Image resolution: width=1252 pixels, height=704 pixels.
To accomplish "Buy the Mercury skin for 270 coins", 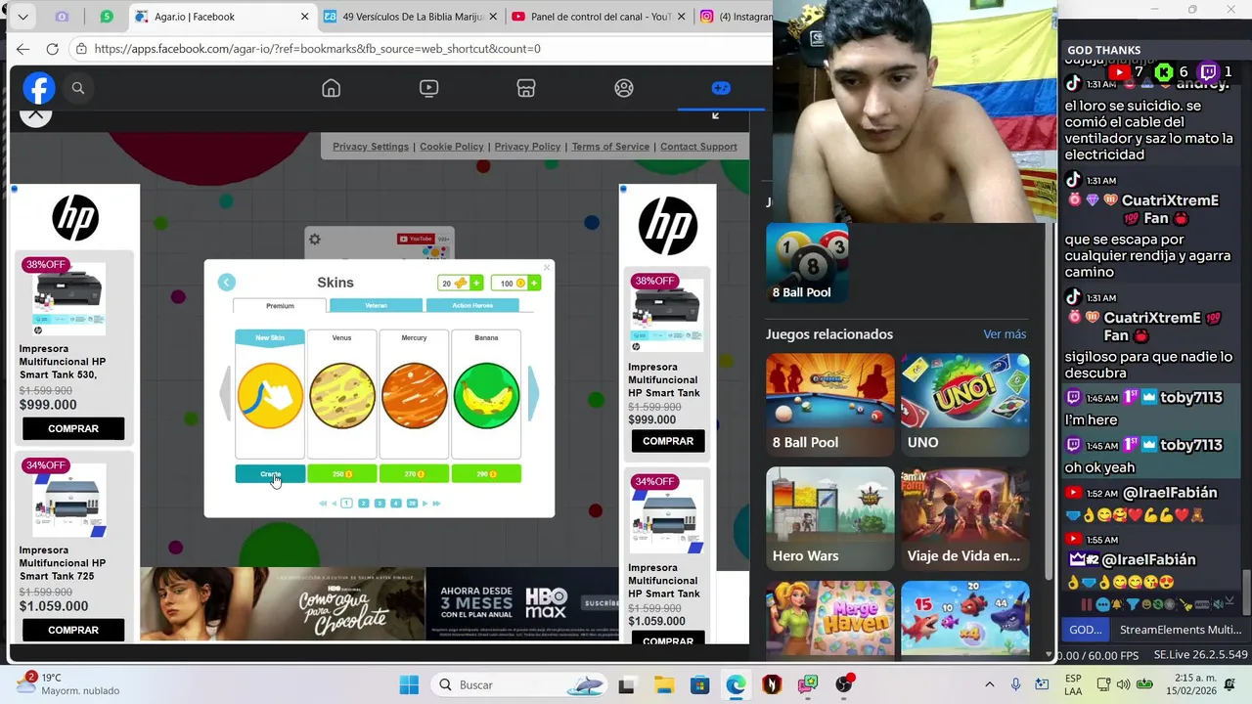I will click(x=414, y=474).
